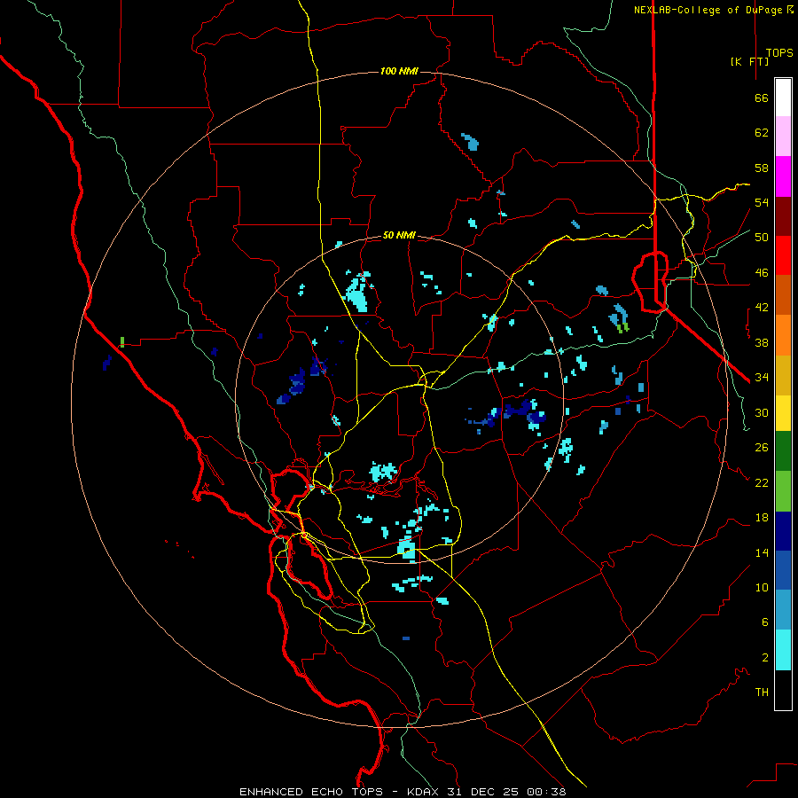Click the legend value "46"
Screen dimensions: 798x798
[762, 273]
